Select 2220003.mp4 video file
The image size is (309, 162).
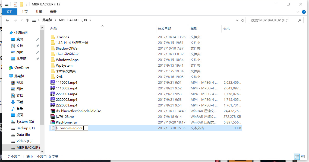(67, 105)
